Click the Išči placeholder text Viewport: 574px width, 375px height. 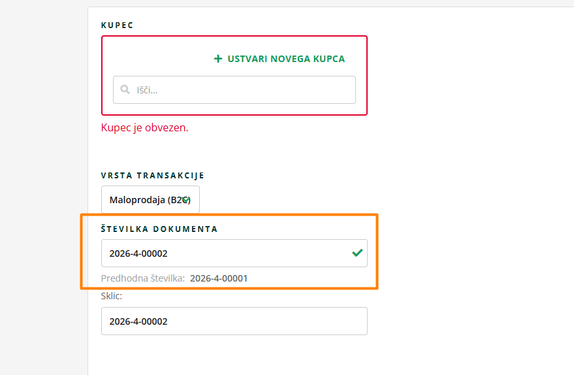pos(147,90)
